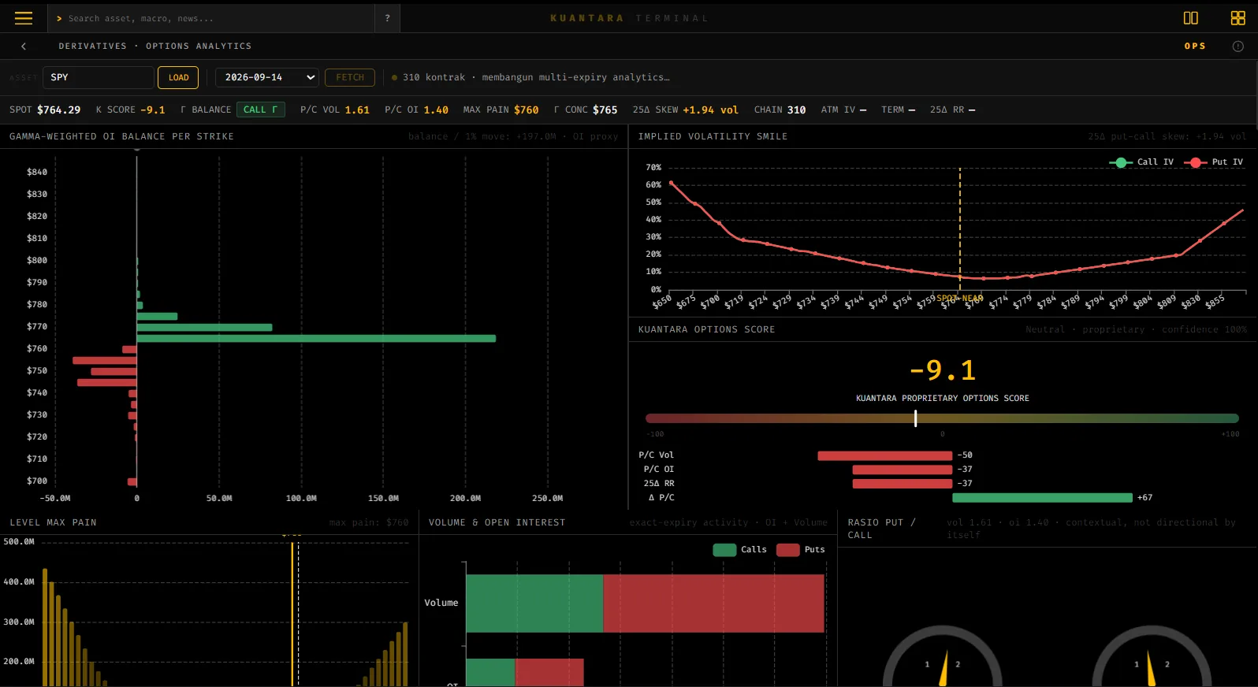
Task: Click the SPOT-NEAR marker label on the smile chart
Action: 959,299
